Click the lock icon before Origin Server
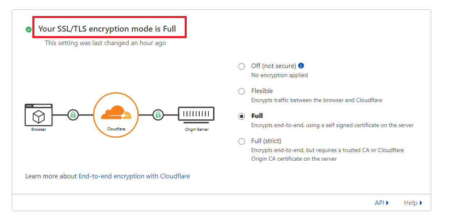The height and width of the screenshot is (216, 457). [x=158, y=115]
